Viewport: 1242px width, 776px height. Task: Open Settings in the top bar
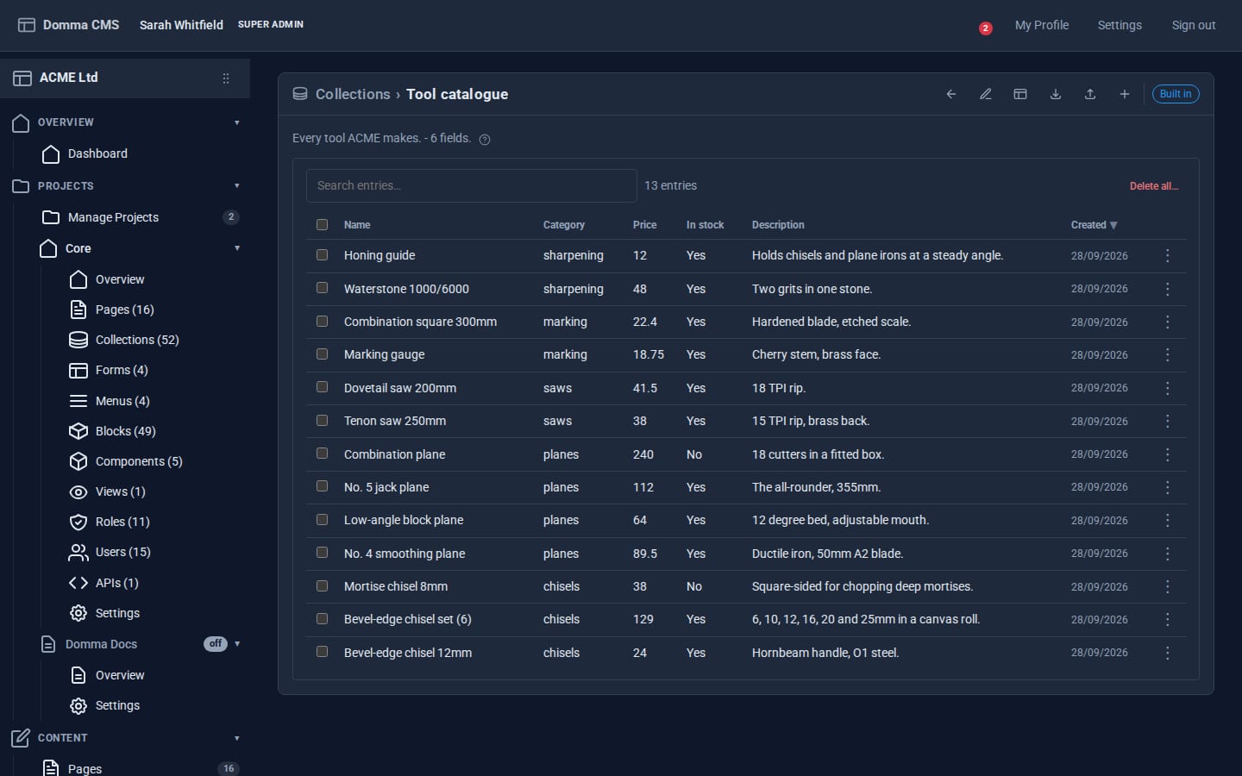(1120, 25)
